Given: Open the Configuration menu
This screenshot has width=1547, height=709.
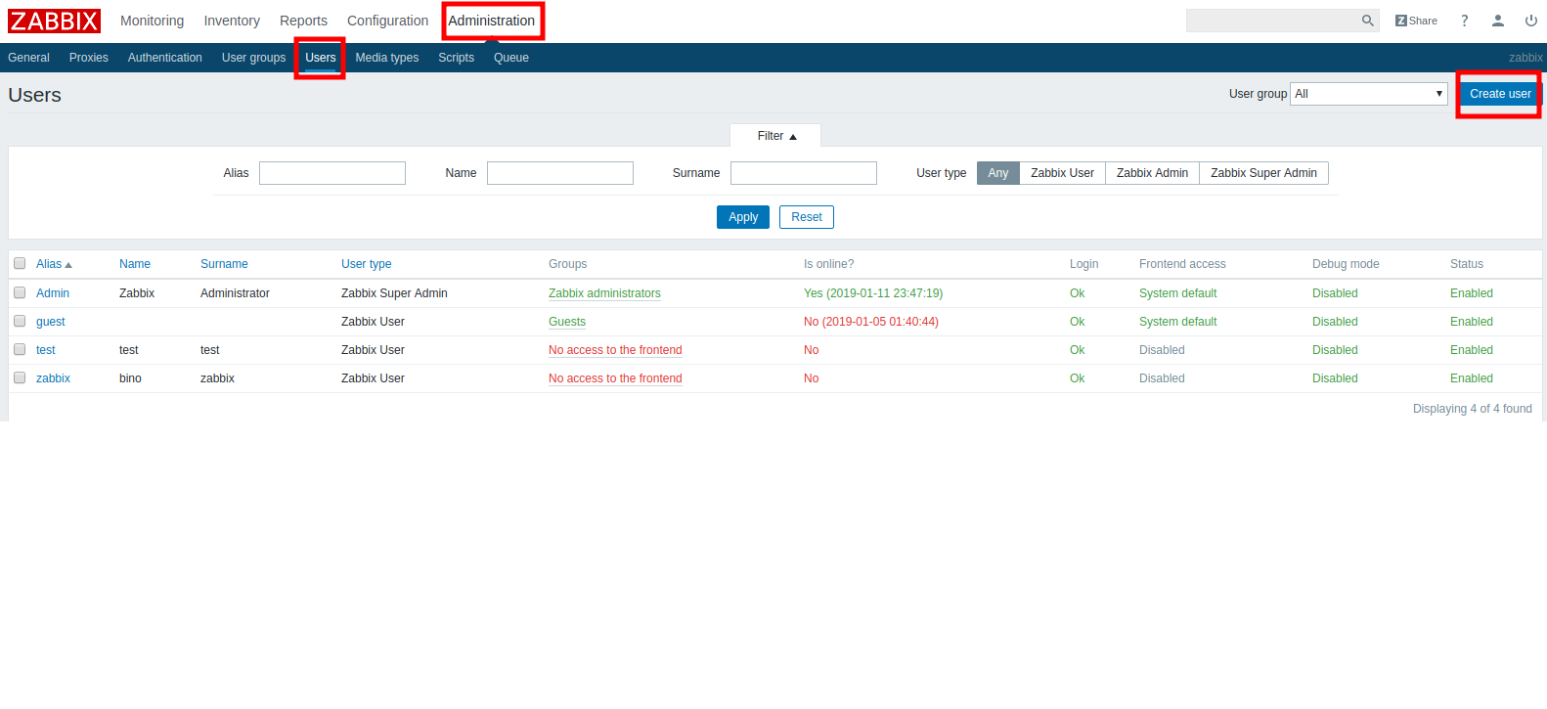Looking at the screenshot, I should 387,21.
